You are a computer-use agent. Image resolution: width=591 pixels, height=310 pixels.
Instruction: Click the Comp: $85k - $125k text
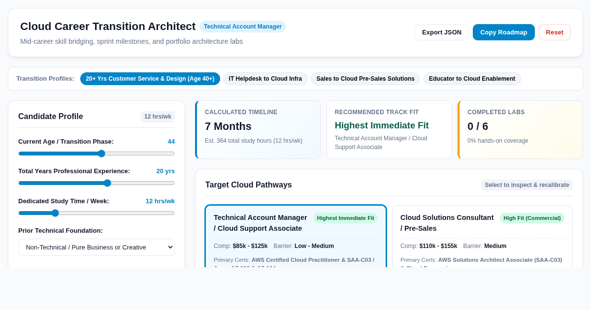click(x=241, y=246)
